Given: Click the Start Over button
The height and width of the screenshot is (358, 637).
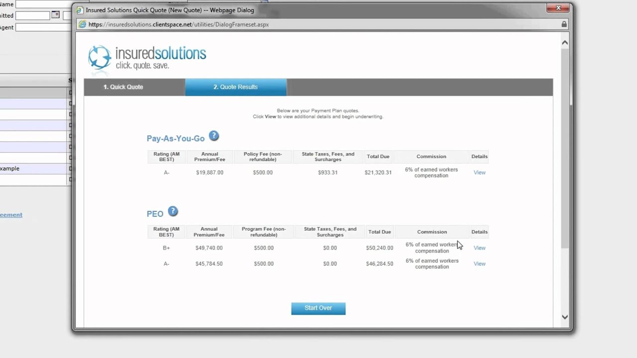Looking at the screenshot, I should pos(318,308).
